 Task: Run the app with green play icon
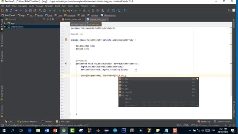75,11
